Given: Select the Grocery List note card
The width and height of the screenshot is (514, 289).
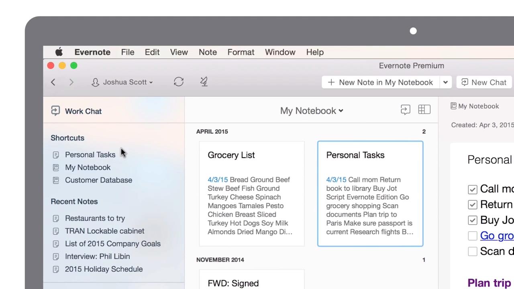Looking at the screenshot, I should [x=252, y=193].
